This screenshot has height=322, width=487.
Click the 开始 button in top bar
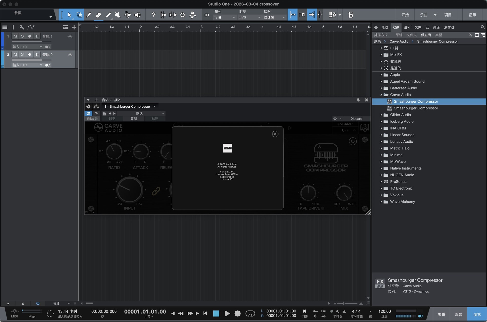405,15
